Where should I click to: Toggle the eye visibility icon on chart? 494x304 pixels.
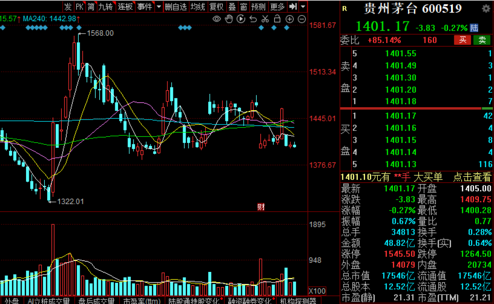pyautogui.click(x=217, y=19)
